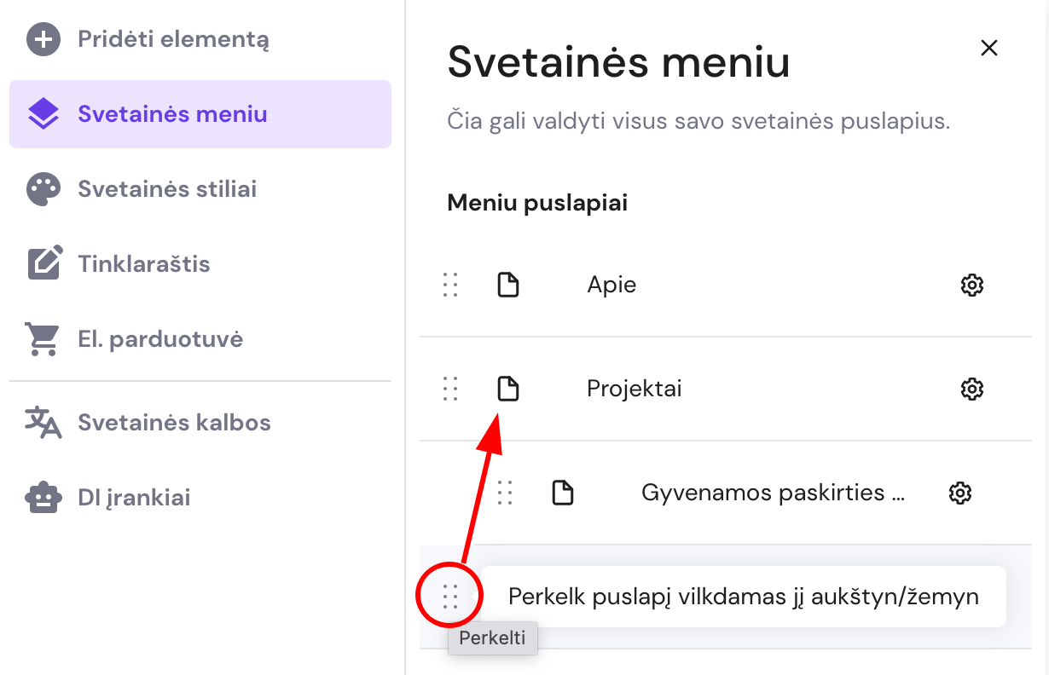Click the Perkelk puslapį tooltip bubble
This screenshot has height=675, width=1049.
click(742, 597)
